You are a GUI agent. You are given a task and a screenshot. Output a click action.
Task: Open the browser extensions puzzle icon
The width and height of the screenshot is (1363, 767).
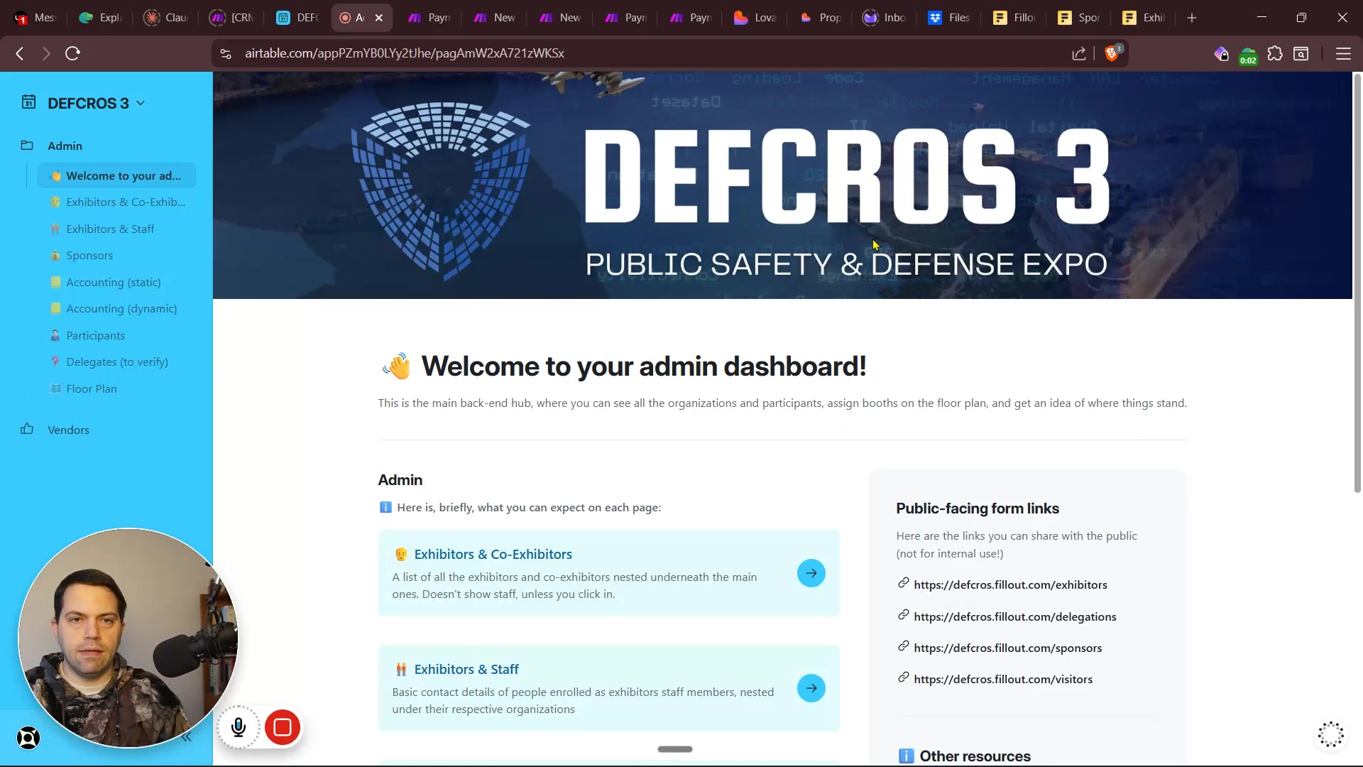pyautogui.click(x=1275, y=53)
